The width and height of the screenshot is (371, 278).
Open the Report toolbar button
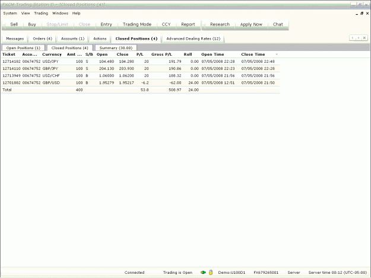pyautogui.click(x=188, y=24)
